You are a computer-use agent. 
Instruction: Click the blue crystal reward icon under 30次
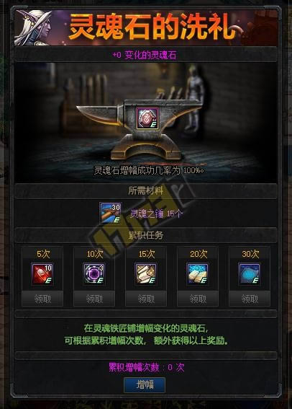tap(250, 274)
